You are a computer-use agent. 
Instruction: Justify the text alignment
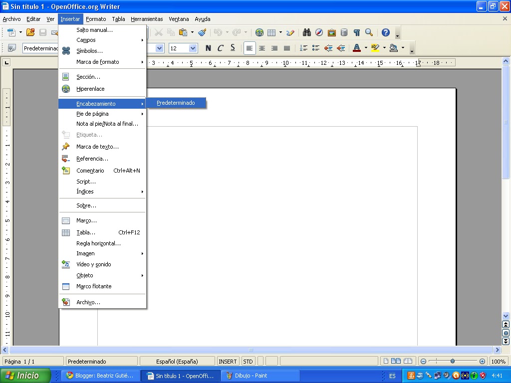tap(287, 48)
